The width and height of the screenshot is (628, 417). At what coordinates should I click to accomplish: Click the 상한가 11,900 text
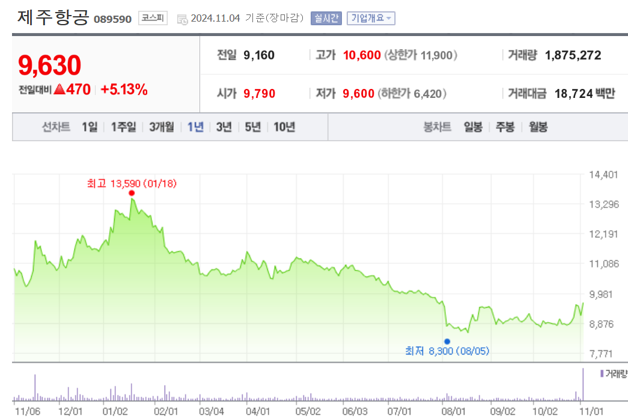tap(421, 55)
